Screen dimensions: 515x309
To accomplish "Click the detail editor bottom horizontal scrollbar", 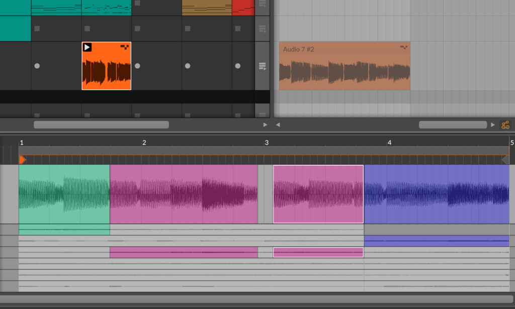I will [256, 299].
